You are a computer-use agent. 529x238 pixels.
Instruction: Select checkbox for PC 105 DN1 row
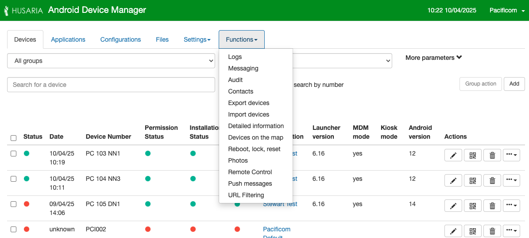tap(13, 204)
